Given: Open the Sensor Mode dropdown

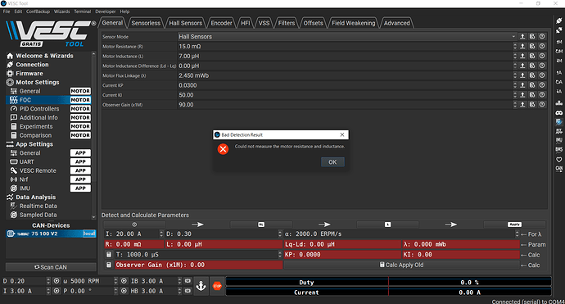Looking at the screenshot, I should (x=347, y=36).
